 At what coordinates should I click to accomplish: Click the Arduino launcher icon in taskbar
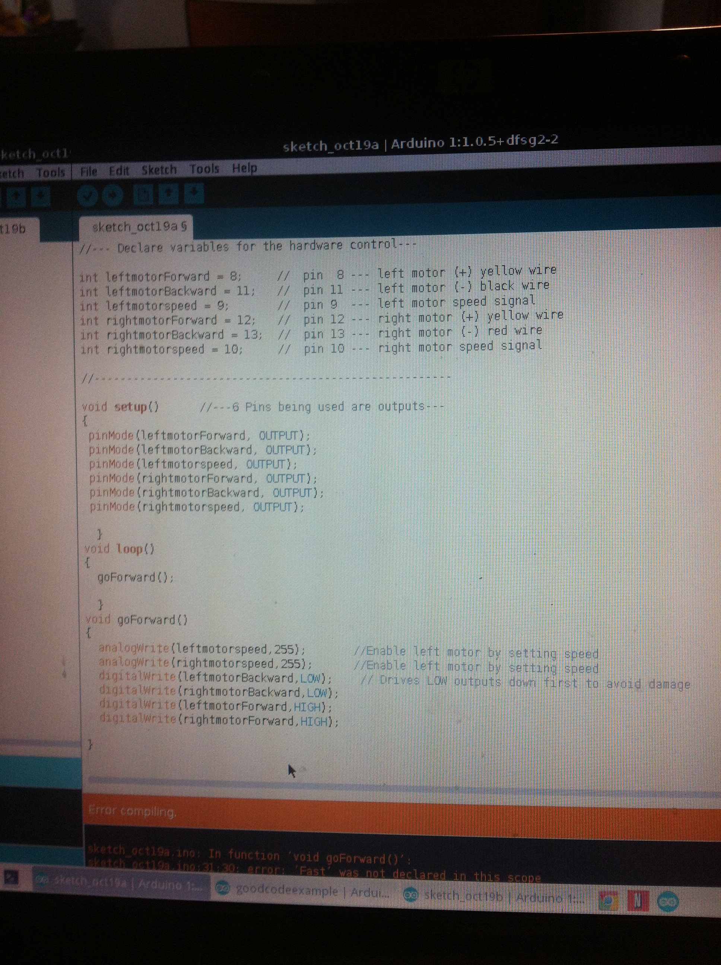click(667, 901)
